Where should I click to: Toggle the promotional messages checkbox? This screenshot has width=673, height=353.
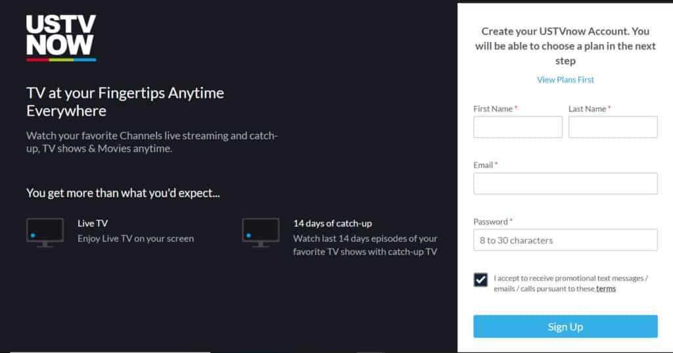(x=480, y=279)
